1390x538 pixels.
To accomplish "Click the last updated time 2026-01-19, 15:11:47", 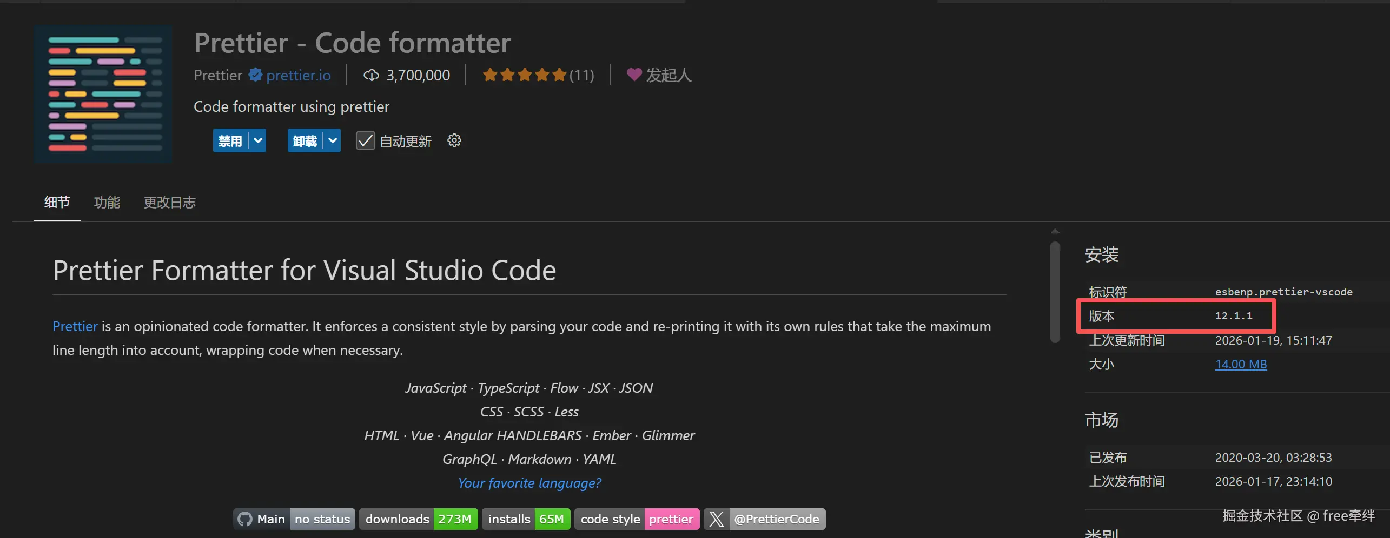I will click(1273, 340).
